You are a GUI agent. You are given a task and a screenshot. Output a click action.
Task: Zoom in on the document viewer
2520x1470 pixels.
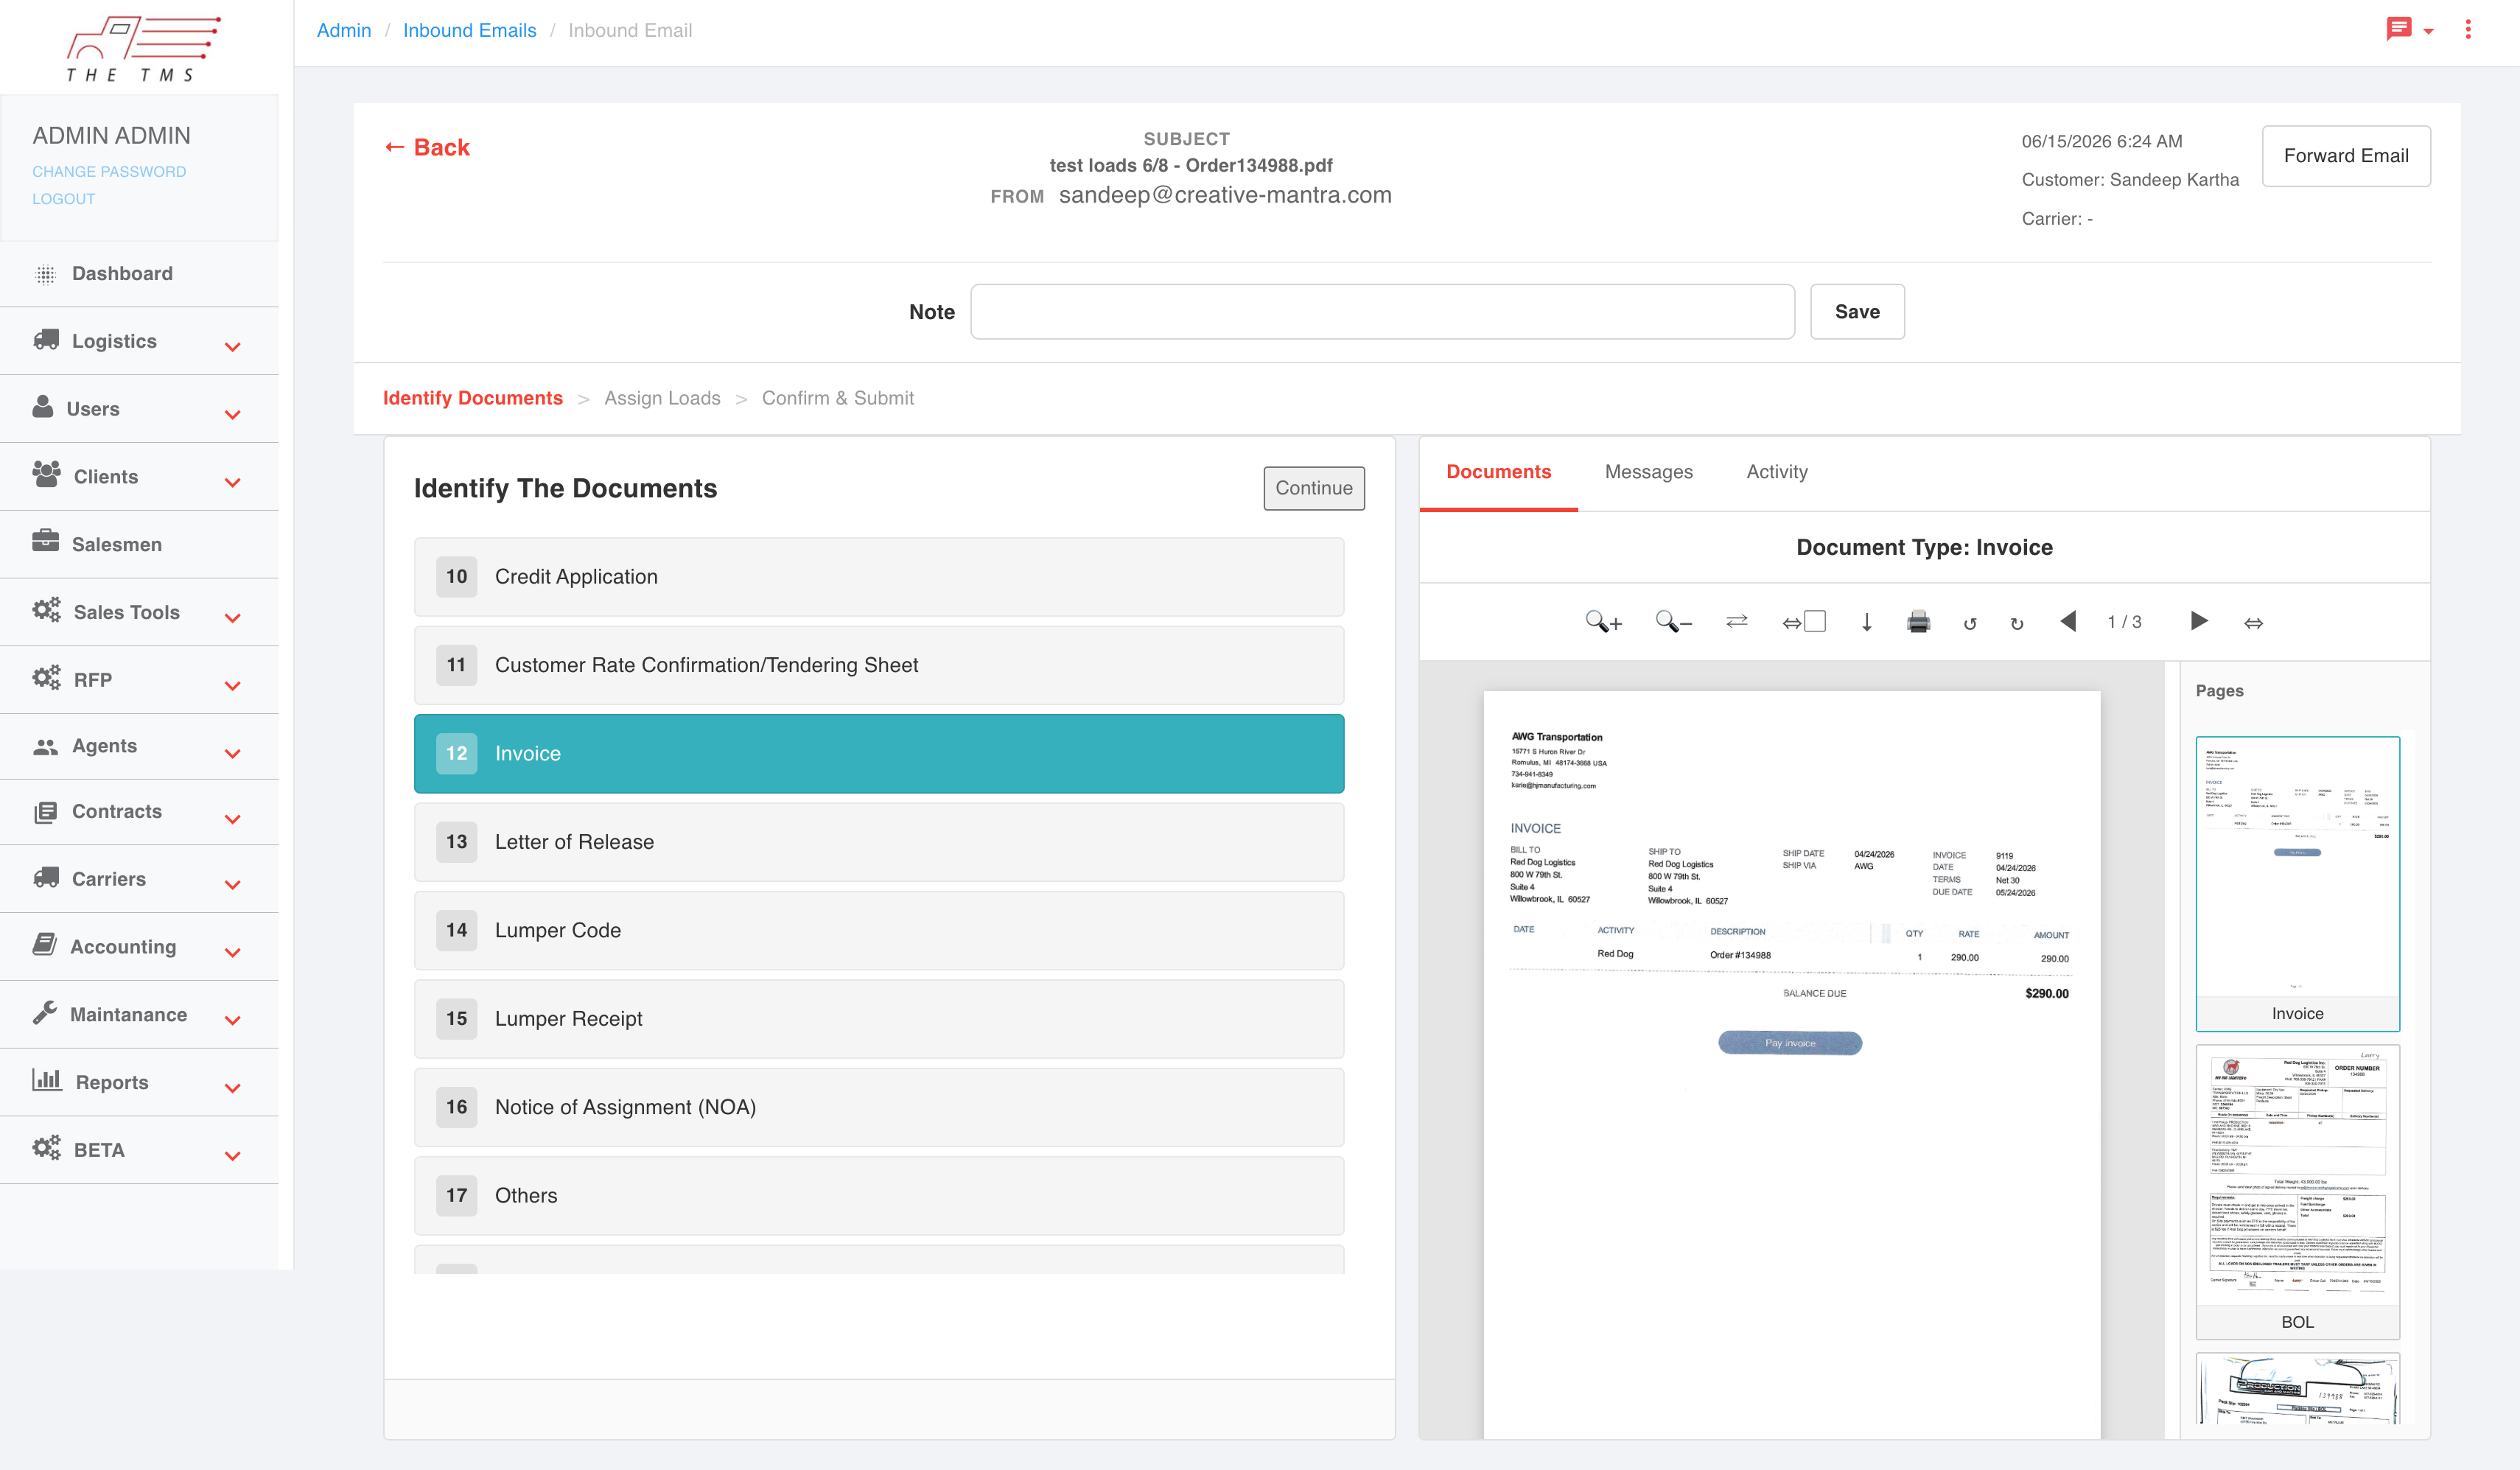[x=1603, y=622]
